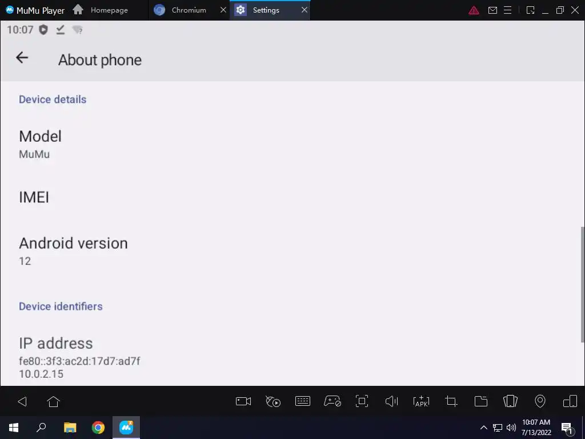The height and width of the screenshot is (439, 585).
Task: Open the Windows notification center
Action: 567,428
